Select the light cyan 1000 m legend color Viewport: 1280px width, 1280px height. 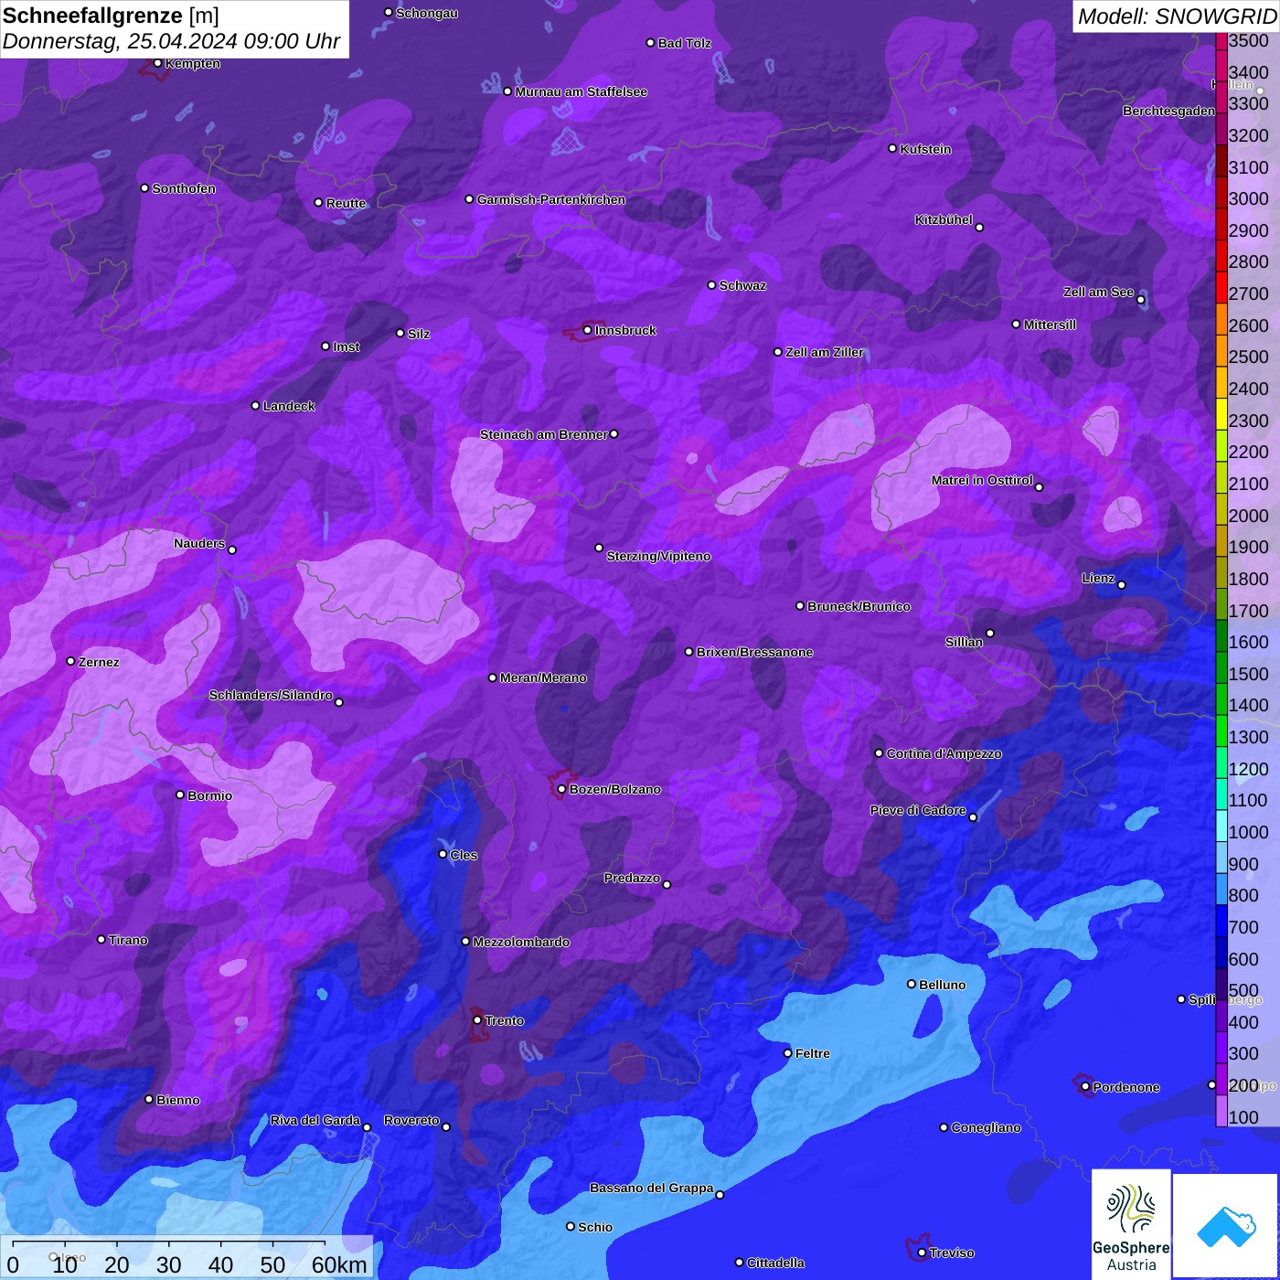click(1221, 826)
